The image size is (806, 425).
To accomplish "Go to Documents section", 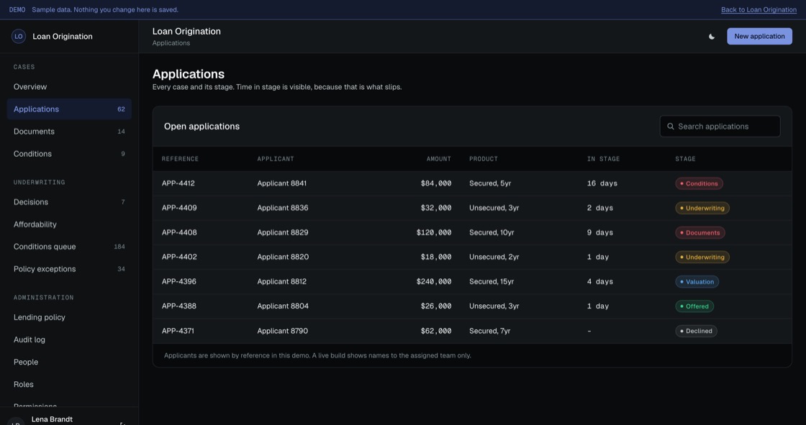I will point(69,132).
